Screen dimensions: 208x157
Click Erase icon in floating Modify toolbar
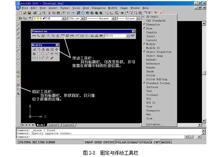click(x=34, y=49)
